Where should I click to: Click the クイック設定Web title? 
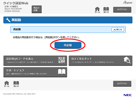click(x=16, y=3)
